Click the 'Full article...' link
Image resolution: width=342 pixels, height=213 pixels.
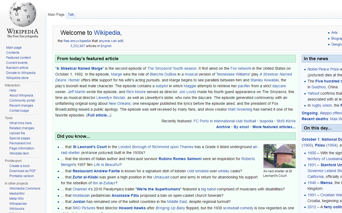click(x=99, y=116)
